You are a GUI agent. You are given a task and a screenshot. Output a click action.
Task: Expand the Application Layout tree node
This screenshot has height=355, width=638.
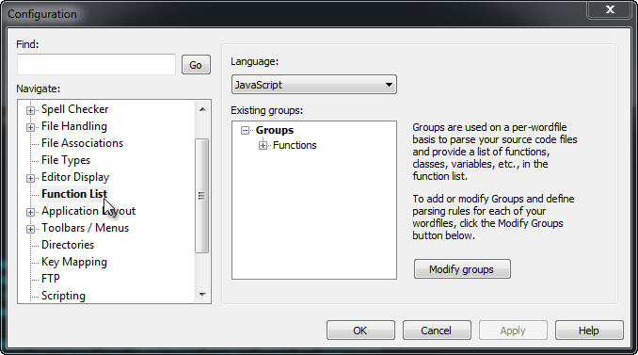[x=30, y=212]
